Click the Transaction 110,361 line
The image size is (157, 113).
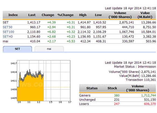tap(141, 80)
